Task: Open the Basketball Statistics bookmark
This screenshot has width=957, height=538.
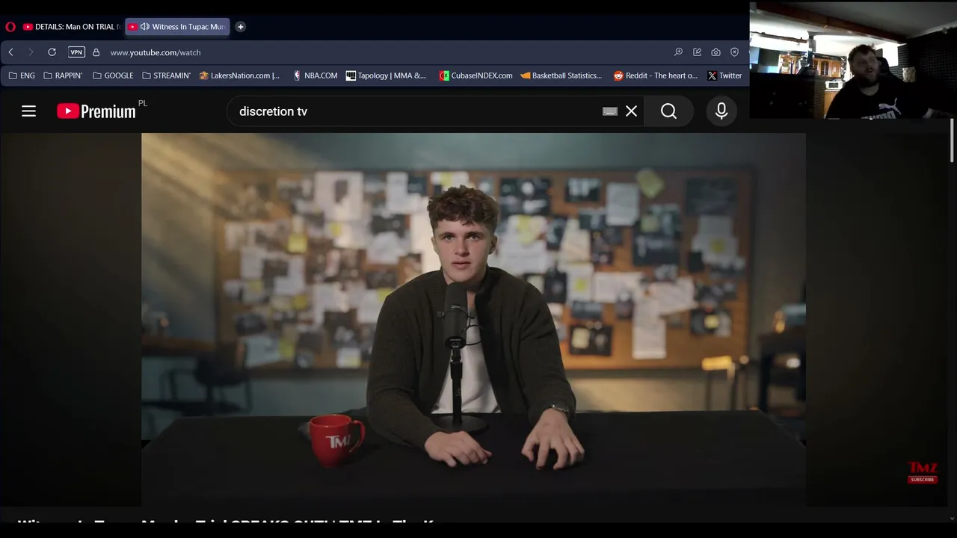Action: pyautogui.click(x=561, y=75)
